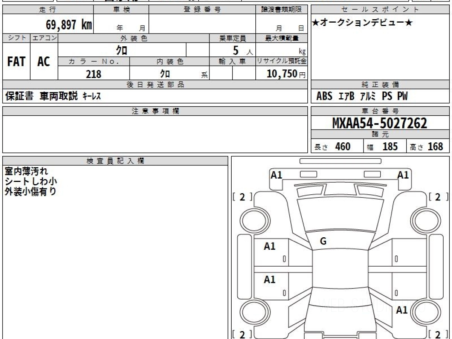Select the 走行 header cell
452x339 pixels.
[48, 10]
